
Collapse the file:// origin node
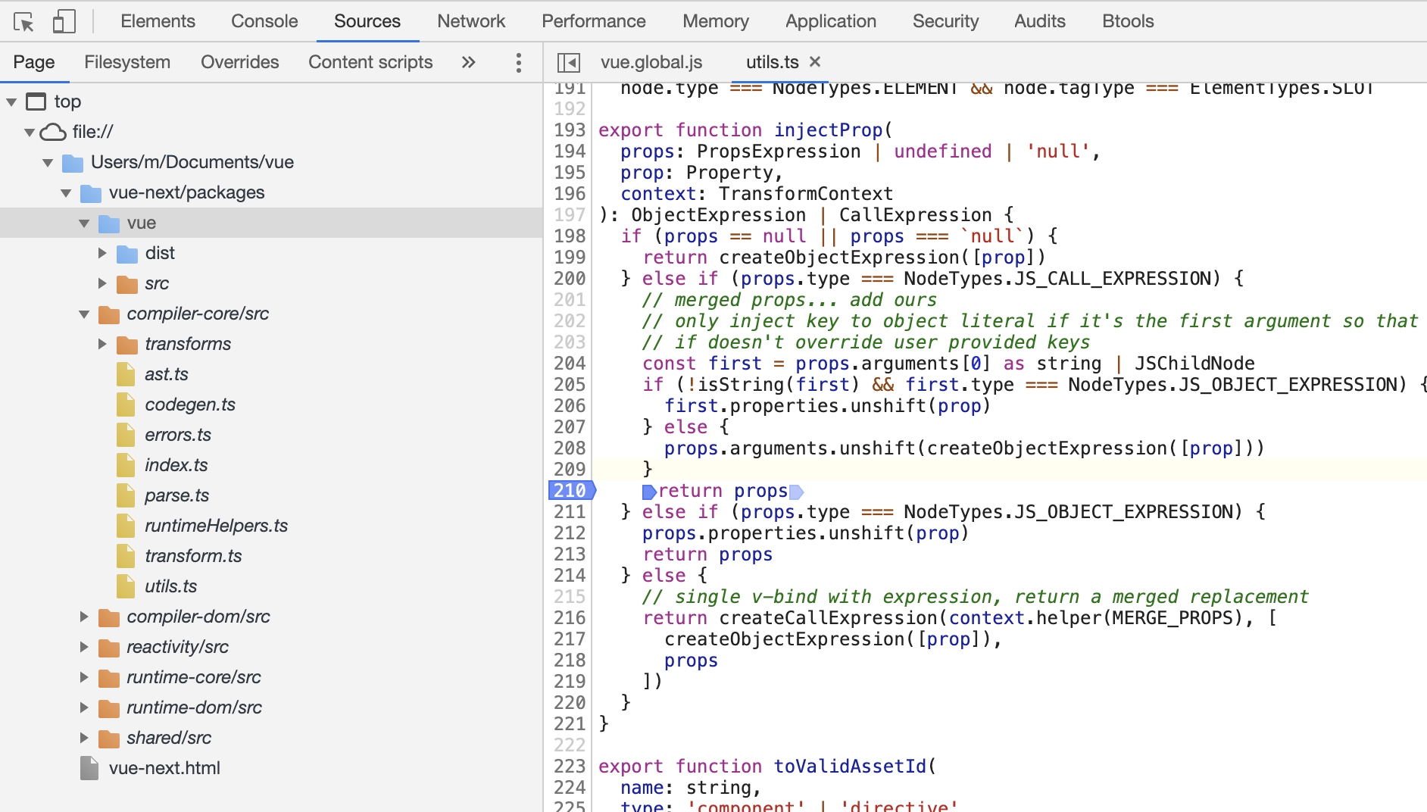pyautogui.click(x=30, y=132)
